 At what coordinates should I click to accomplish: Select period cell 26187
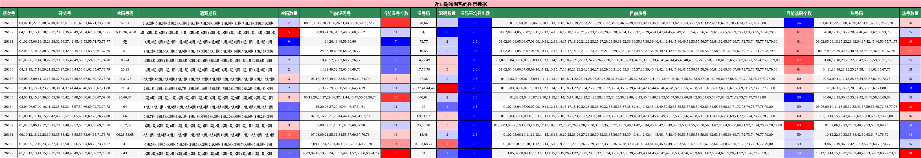click(8, 79)
